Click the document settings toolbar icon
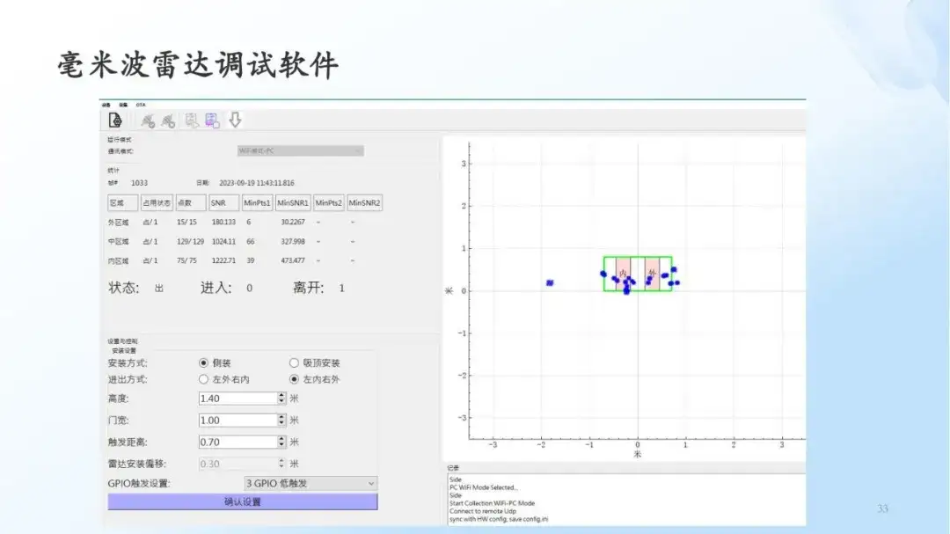This screenshot has height=534, width=950. click(x=115, y=120)
